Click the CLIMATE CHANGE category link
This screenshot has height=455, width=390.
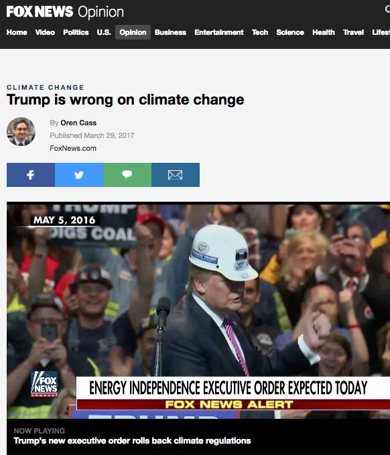coord(46,87)
